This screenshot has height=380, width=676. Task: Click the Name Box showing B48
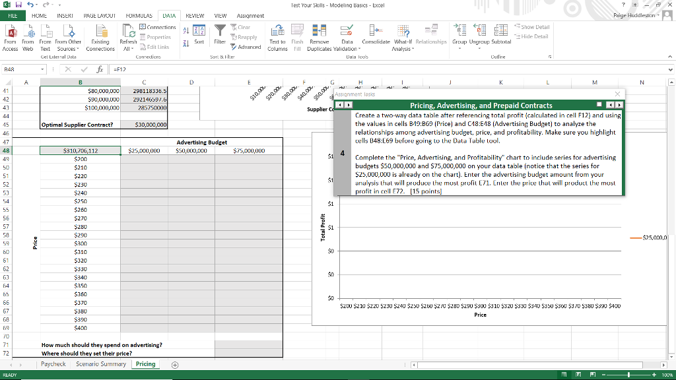tap(18, 68)
